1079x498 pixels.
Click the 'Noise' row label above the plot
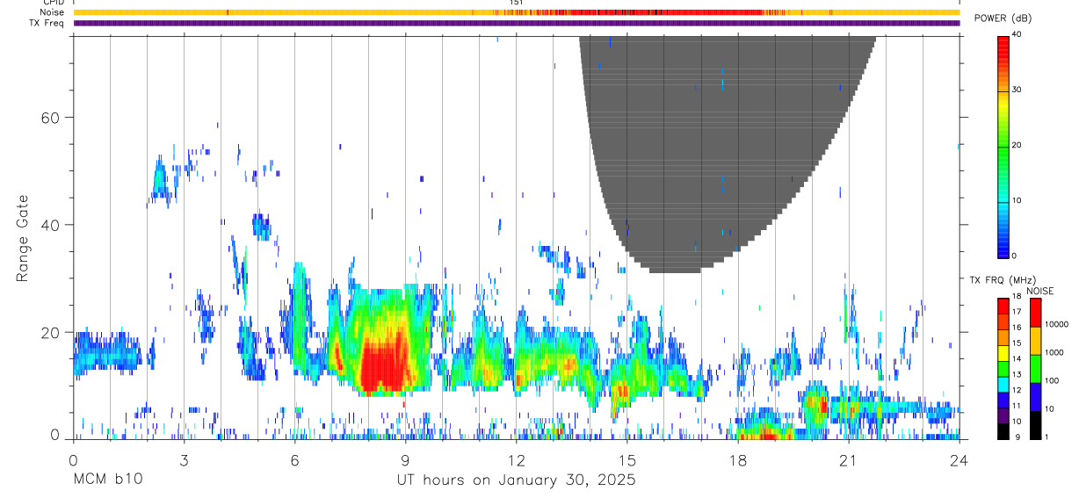(x=53, y=12)
